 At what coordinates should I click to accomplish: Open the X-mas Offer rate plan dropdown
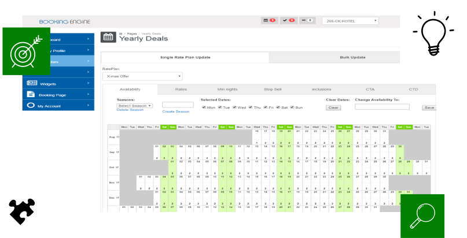tap(142, 76)
